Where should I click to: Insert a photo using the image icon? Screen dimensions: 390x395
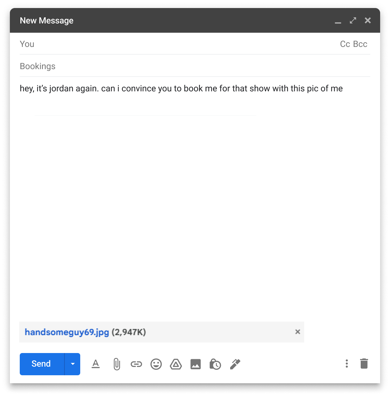(196, 364)
